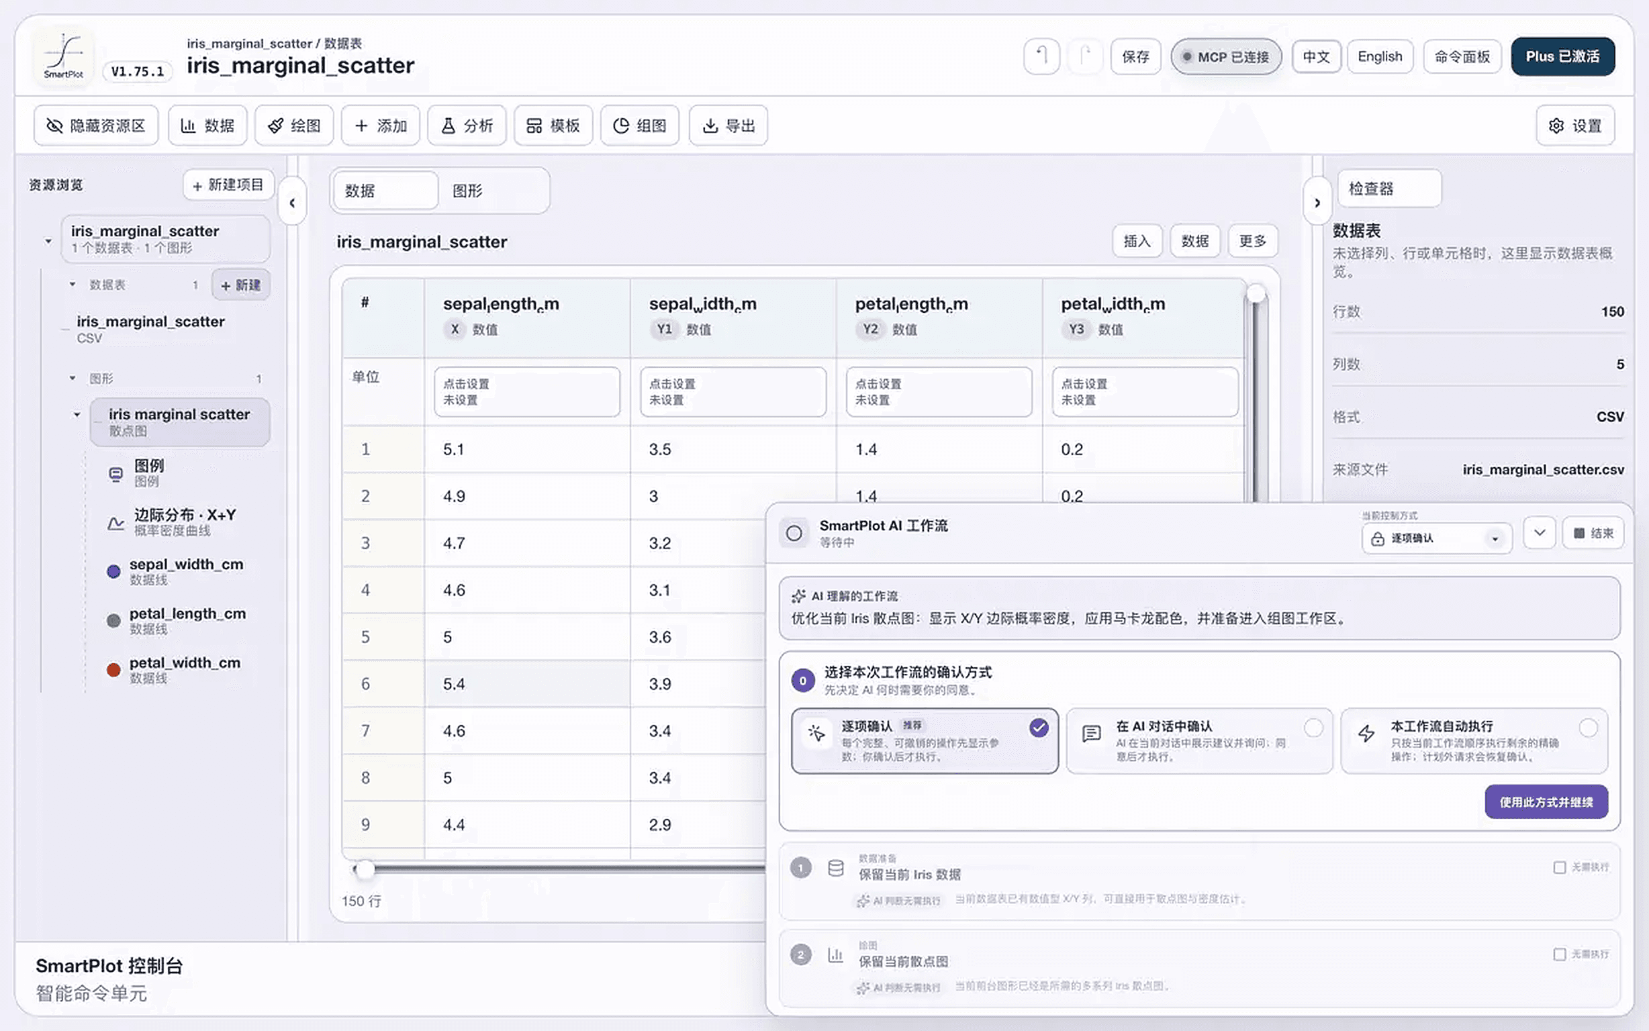Viewport: 1649px width, 1031px height.
Task: Click the AI workflow sparkle icon
Action: (798, 597)
